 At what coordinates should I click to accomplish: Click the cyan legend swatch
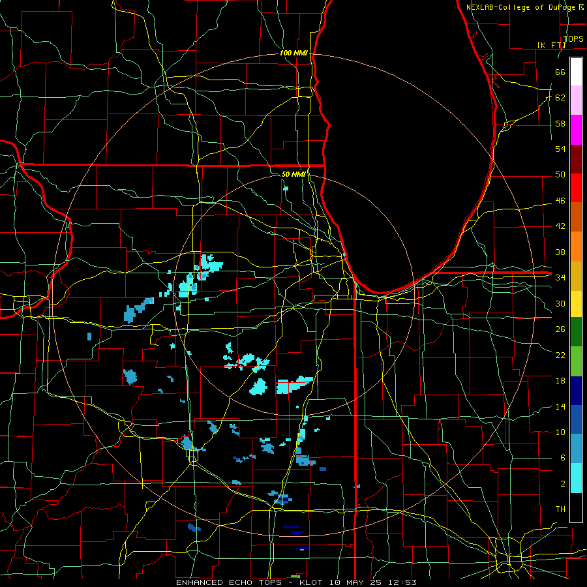[576, 478]
